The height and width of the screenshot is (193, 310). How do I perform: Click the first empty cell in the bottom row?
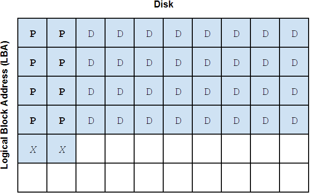[x=32, y=178]
